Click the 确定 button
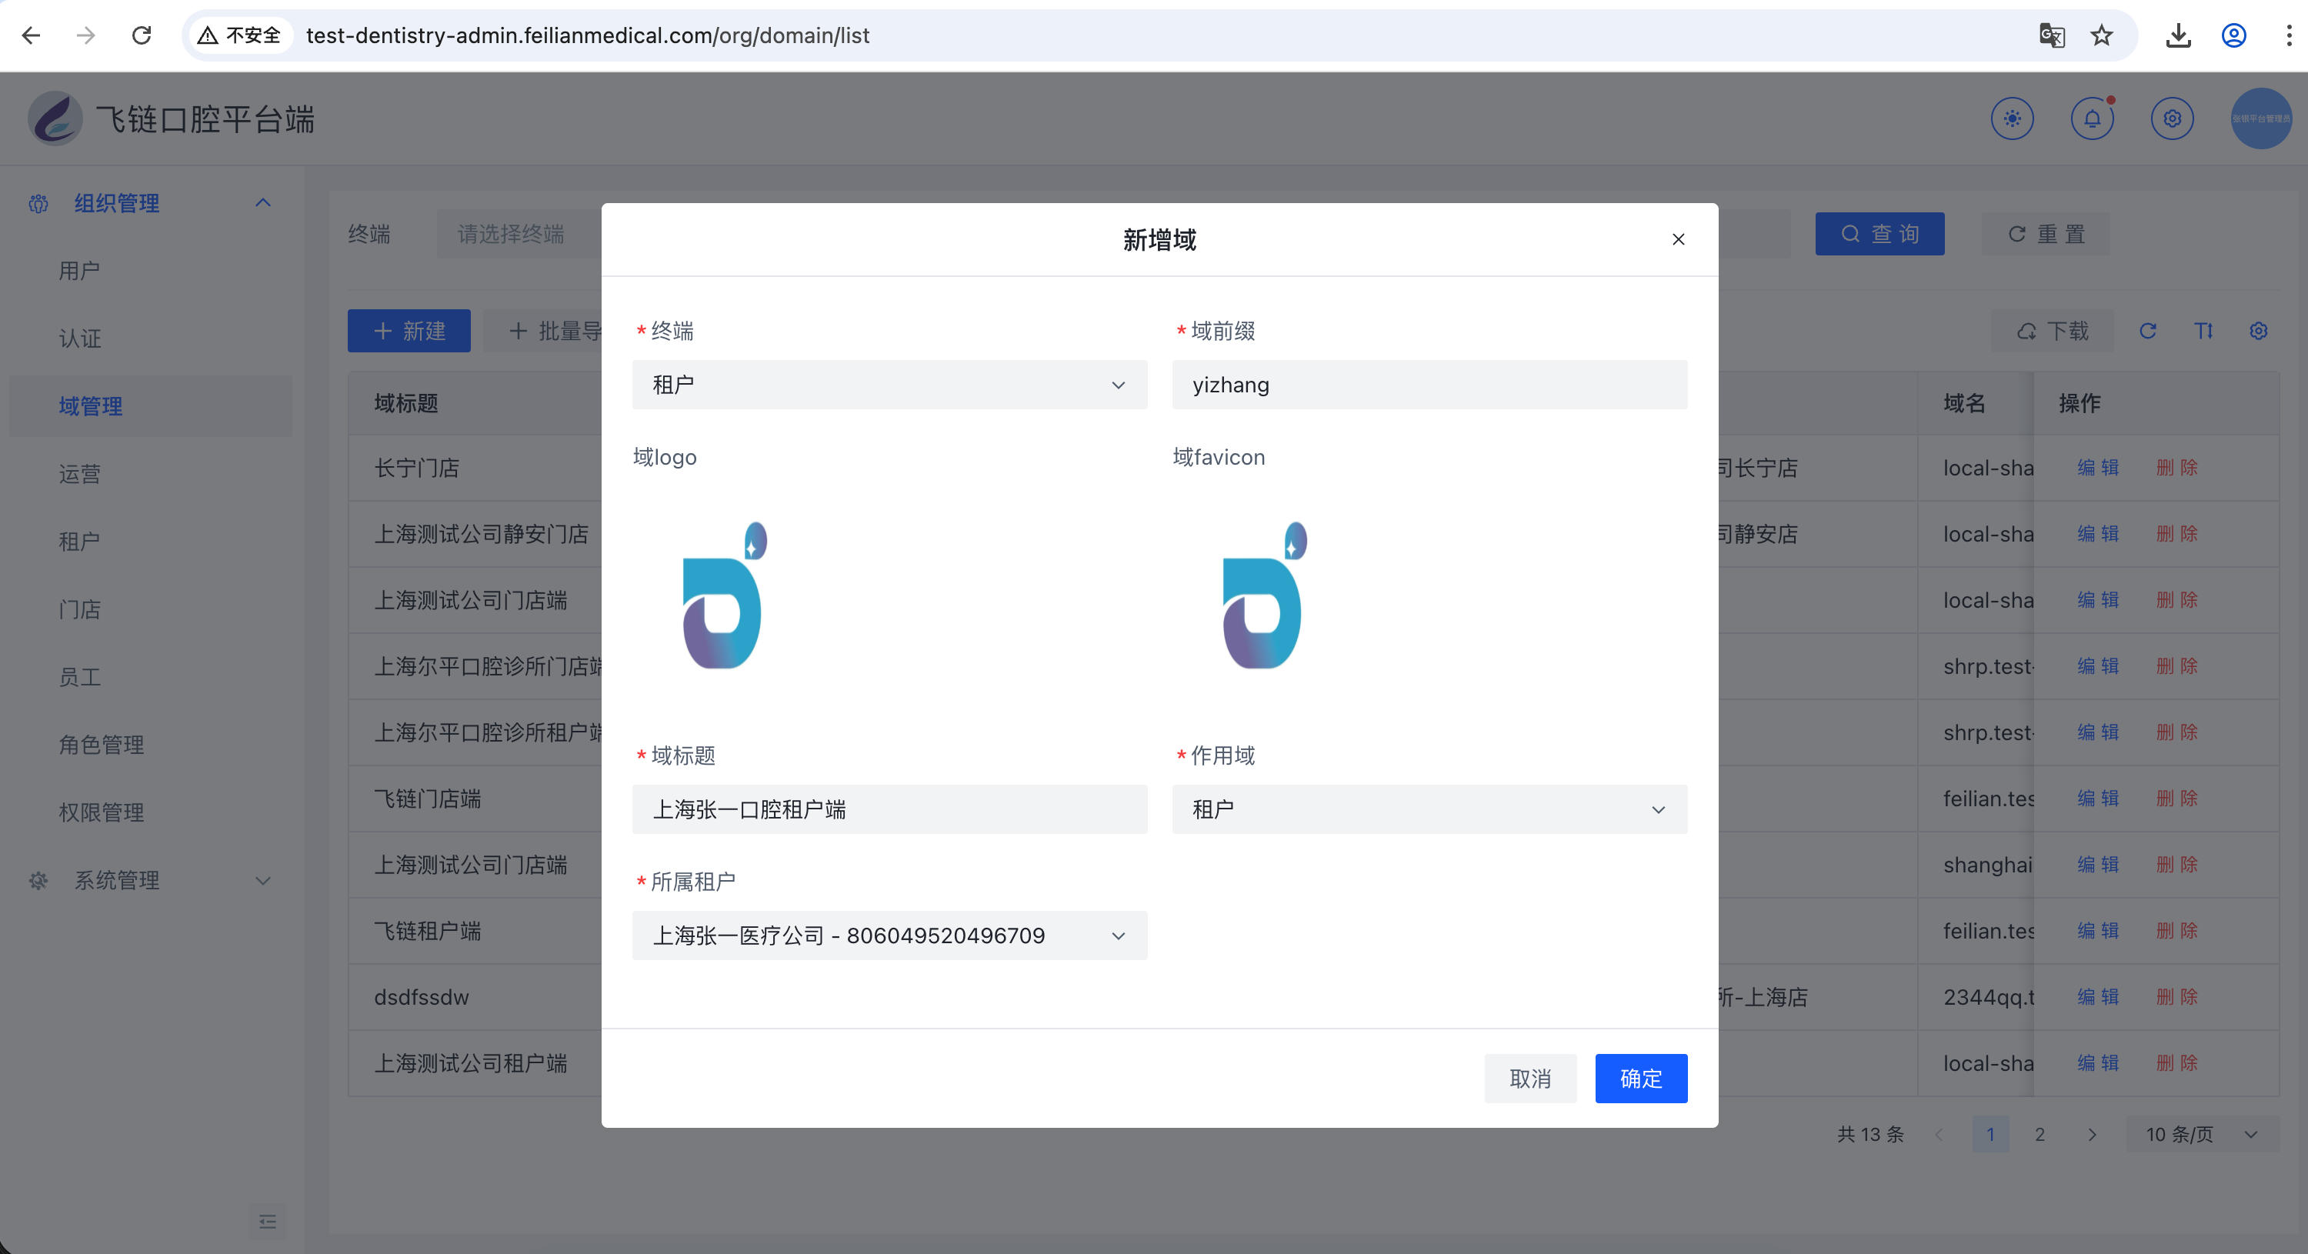The image size is (2308, 1254). (x=1640, y=1079)
